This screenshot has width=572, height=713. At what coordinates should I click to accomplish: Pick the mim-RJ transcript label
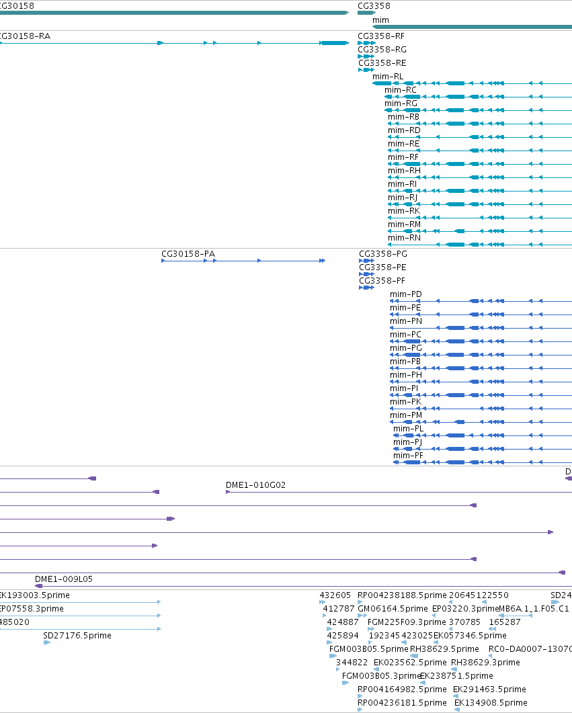(x=403, y=198)
